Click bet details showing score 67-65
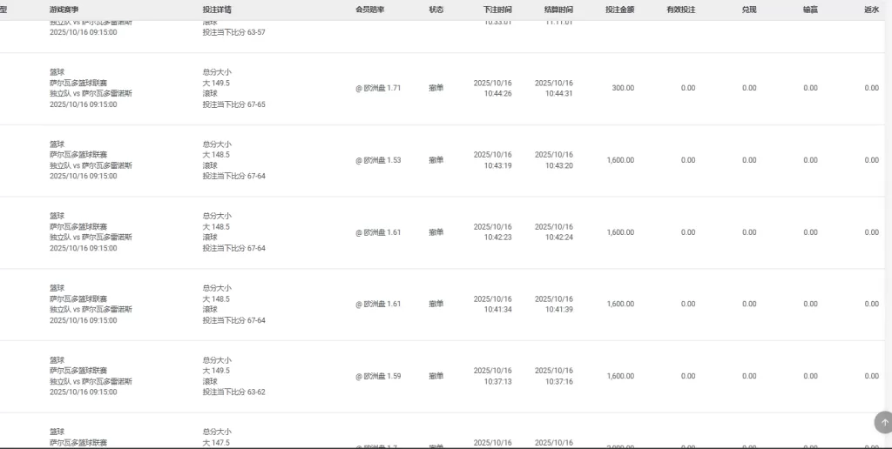This screenshot has height=449, width=892. point(233,104)
